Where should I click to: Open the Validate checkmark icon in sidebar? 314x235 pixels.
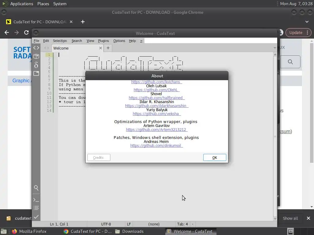(x=36, y=217)
